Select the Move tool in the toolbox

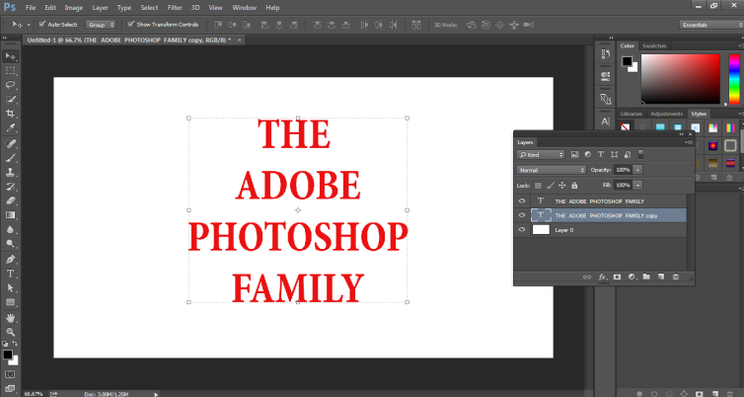pyautogui.click(x=11, y=56)
